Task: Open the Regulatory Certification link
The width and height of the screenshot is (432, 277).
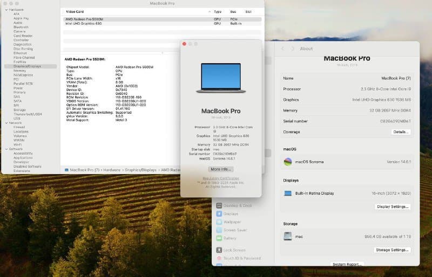Action: pos(221,178)
